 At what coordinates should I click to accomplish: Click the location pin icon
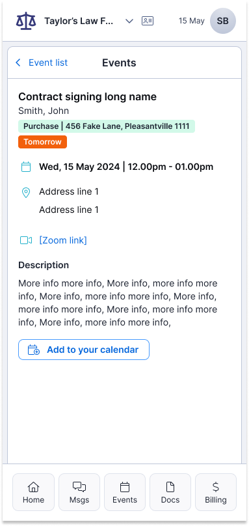pyautogui.click(x=26, y=193)
